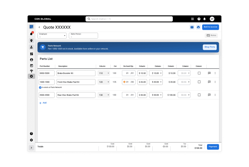
Task: Open the 110 dropdown in first row
Action: point(104,73)
